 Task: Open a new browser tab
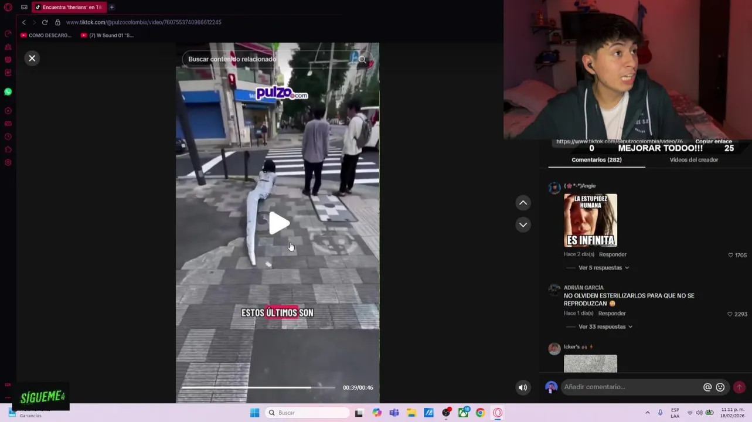tap(111, 7)
